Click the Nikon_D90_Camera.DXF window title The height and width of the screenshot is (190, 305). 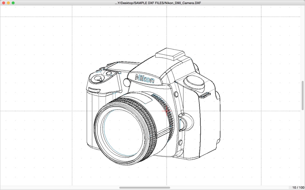[x=158, y=3]
